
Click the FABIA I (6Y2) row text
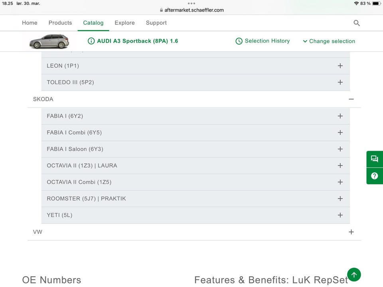pyautogui.click(x=65, y=116)
